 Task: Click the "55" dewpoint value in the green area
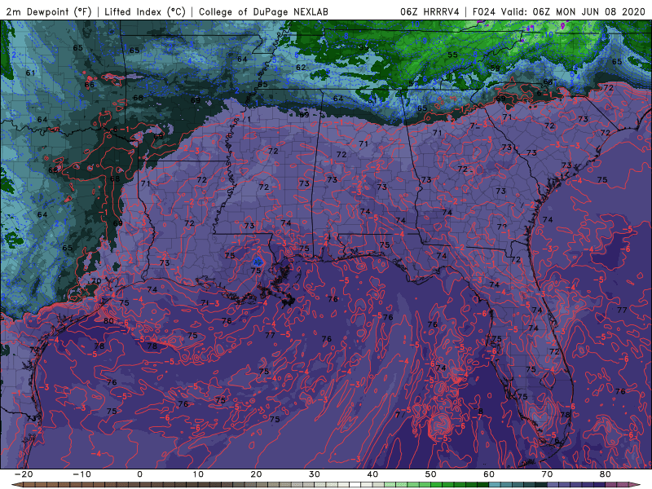452,55
